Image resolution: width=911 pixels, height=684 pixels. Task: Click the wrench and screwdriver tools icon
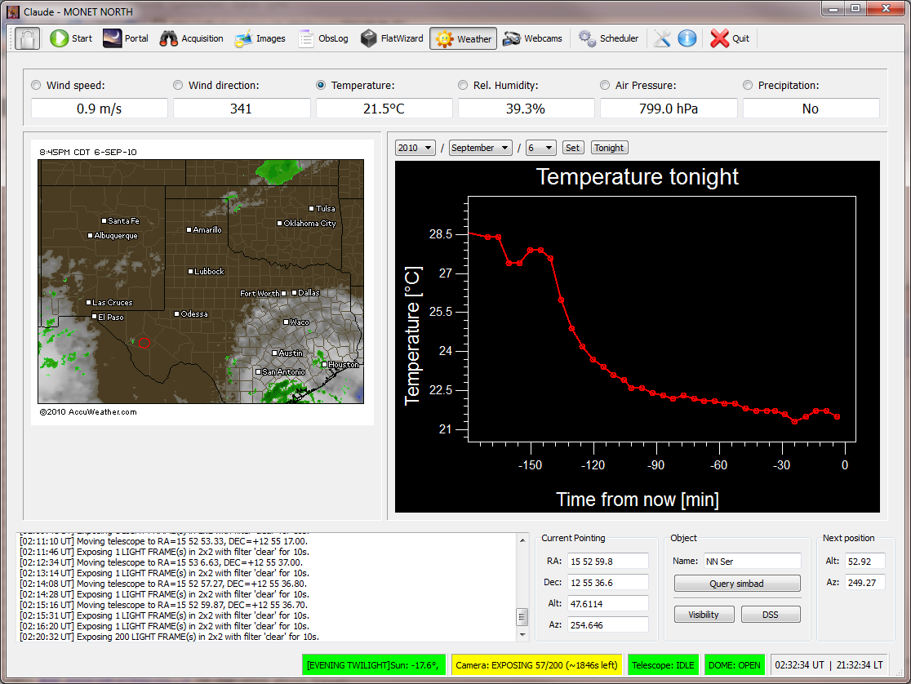pyautogui.click(x=661, y=38)
